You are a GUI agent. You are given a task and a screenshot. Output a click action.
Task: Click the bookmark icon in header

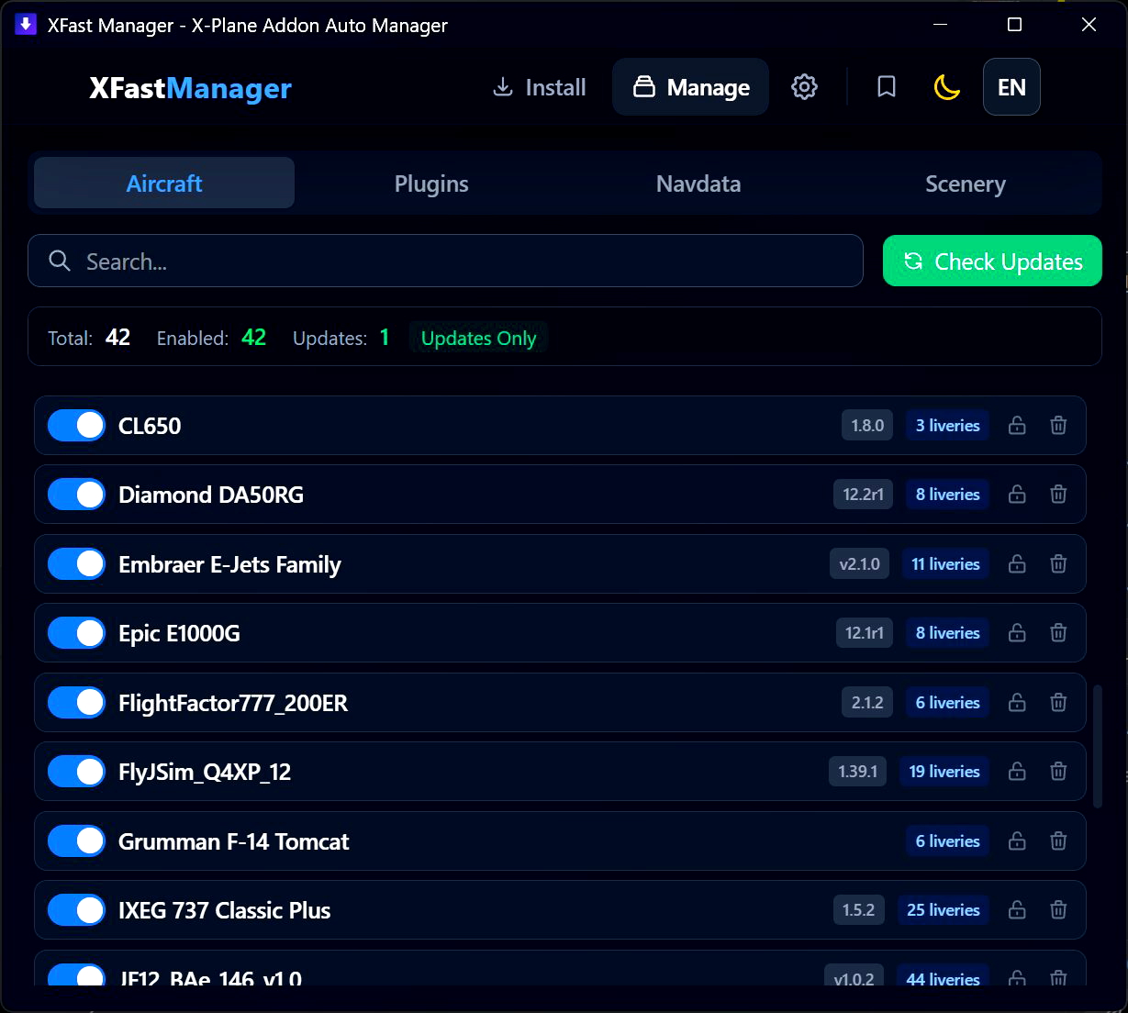(x=886, y=87)
